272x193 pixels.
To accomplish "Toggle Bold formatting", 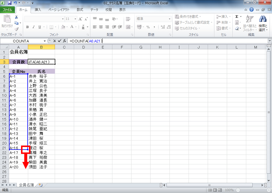I will click(28, 27).
